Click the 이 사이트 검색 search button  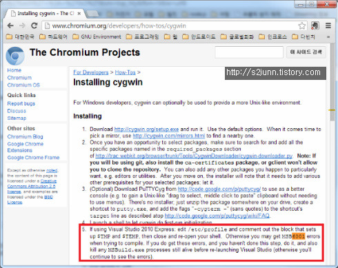click(306, 52)
